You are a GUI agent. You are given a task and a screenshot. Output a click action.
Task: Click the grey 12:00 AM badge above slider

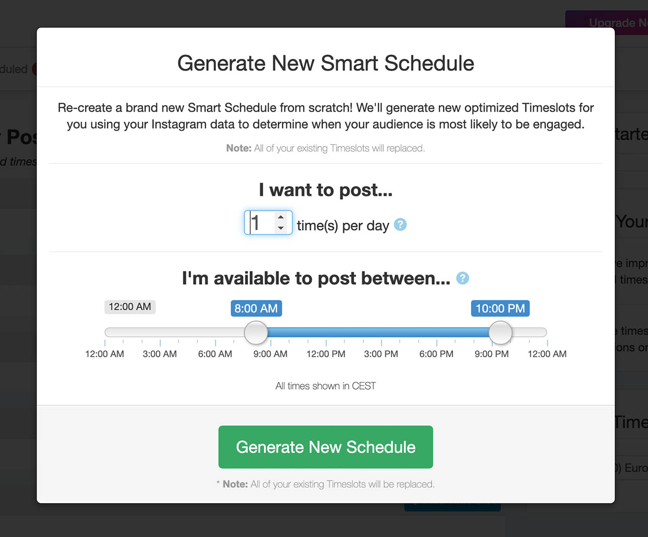pyautogui.click(x=130, y=307)
